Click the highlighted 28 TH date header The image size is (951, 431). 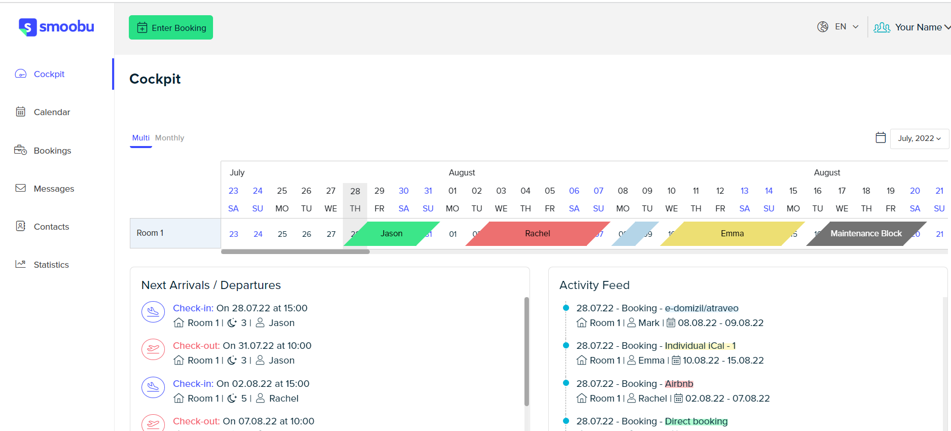coord(355,200)
